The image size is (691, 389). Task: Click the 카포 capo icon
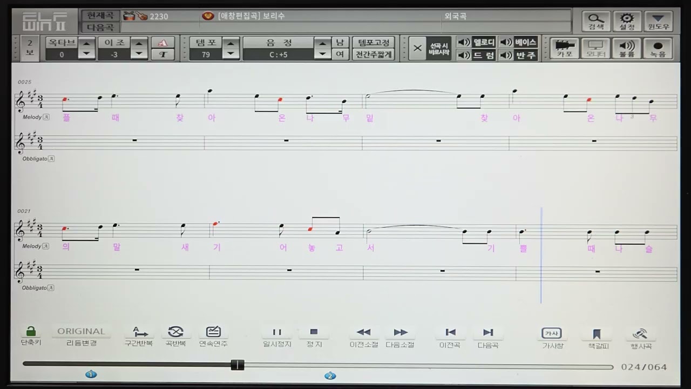click(x=565, y=49)
